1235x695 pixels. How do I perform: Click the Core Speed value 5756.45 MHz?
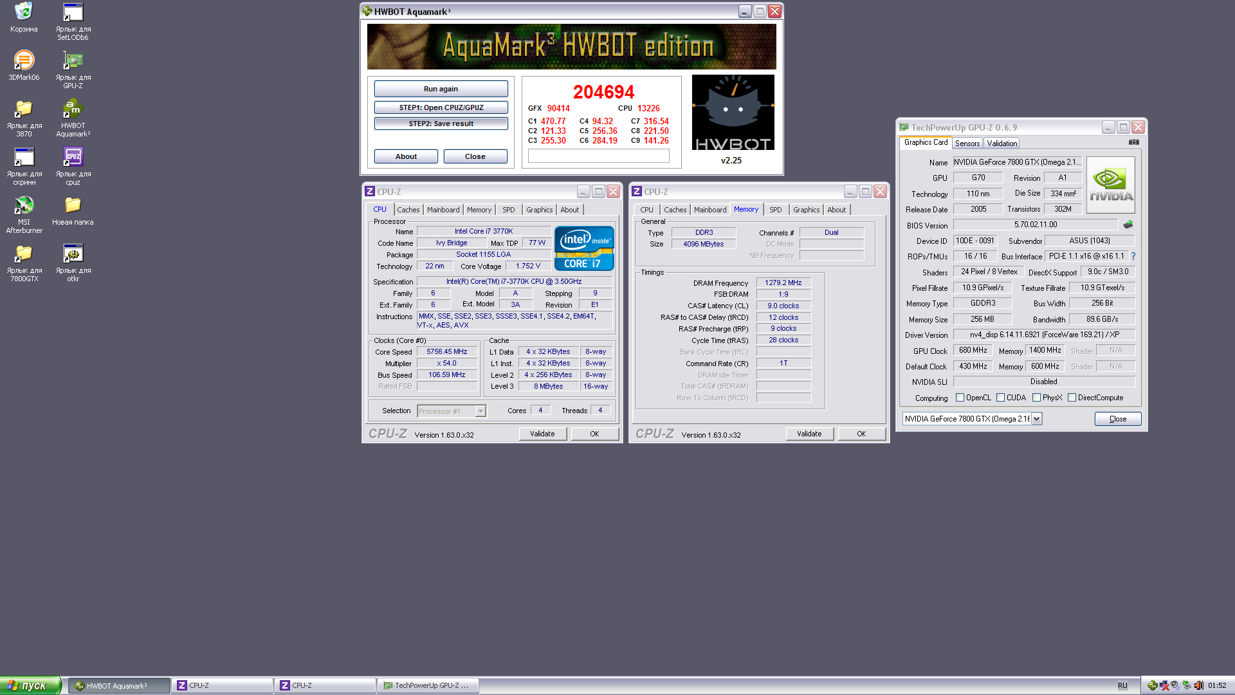coord(447,351)
